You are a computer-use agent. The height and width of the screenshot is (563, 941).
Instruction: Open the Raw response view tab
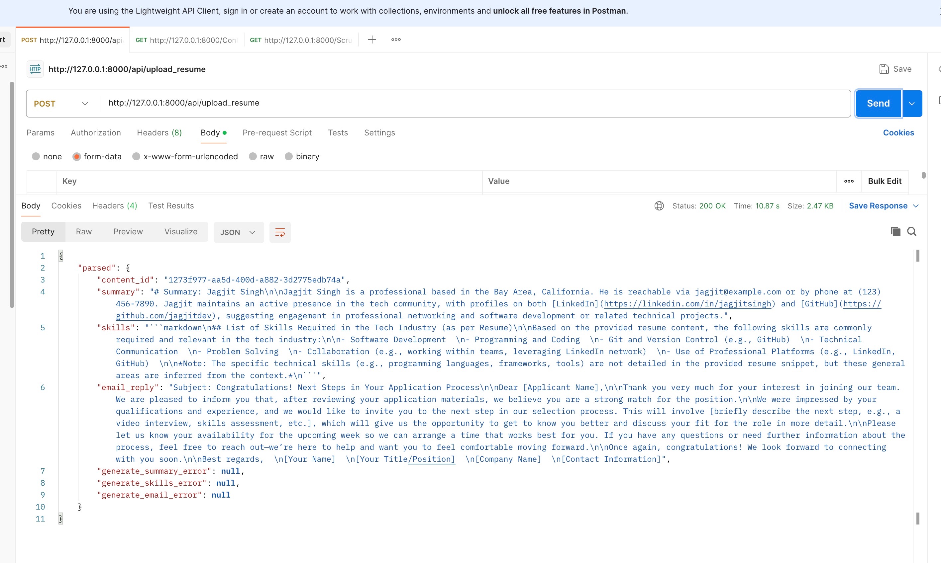(x=83, y=231)
